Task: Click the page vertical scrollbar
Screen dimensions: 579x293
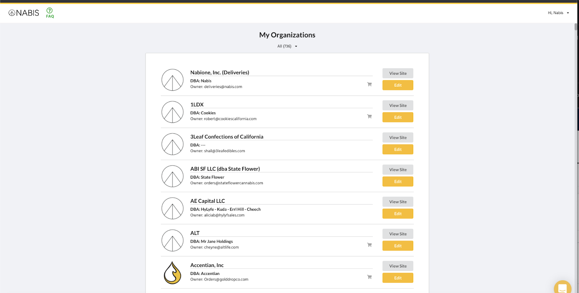Action: [x=576, y=27]
